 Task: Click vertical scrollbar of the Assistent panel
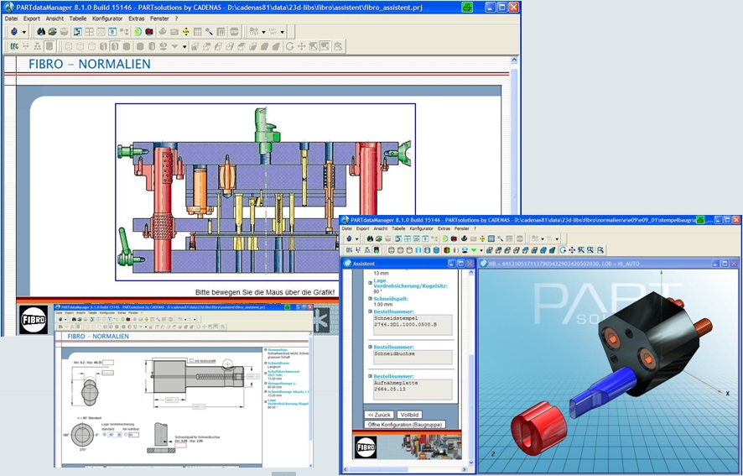point(470,368)
